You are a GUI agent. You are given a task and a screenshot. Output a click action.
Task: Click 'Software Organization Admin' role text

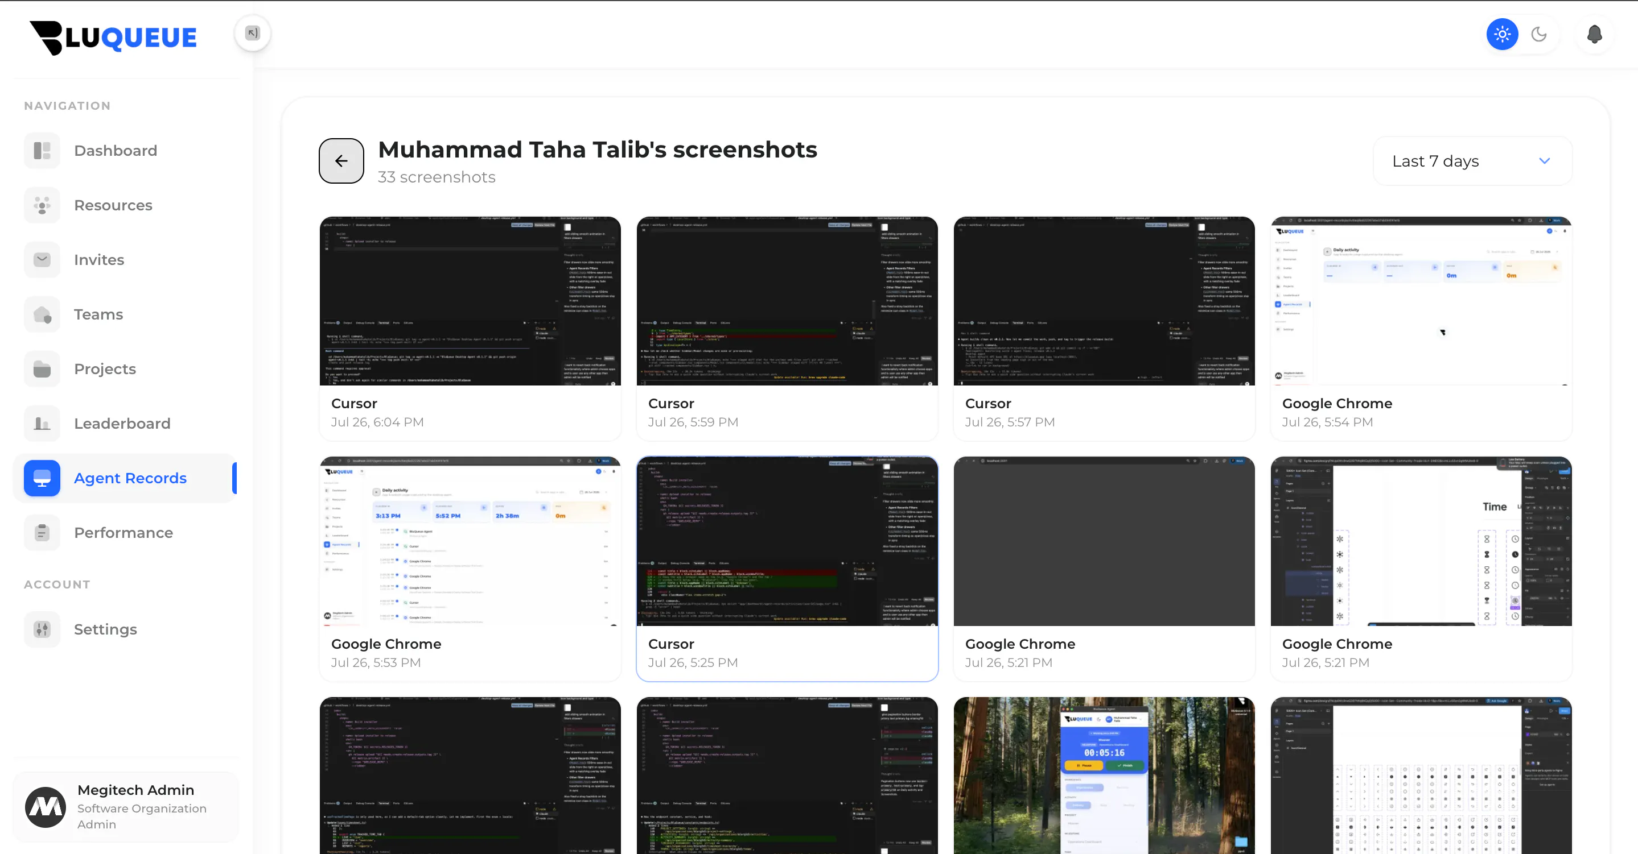tap(142, 816)
